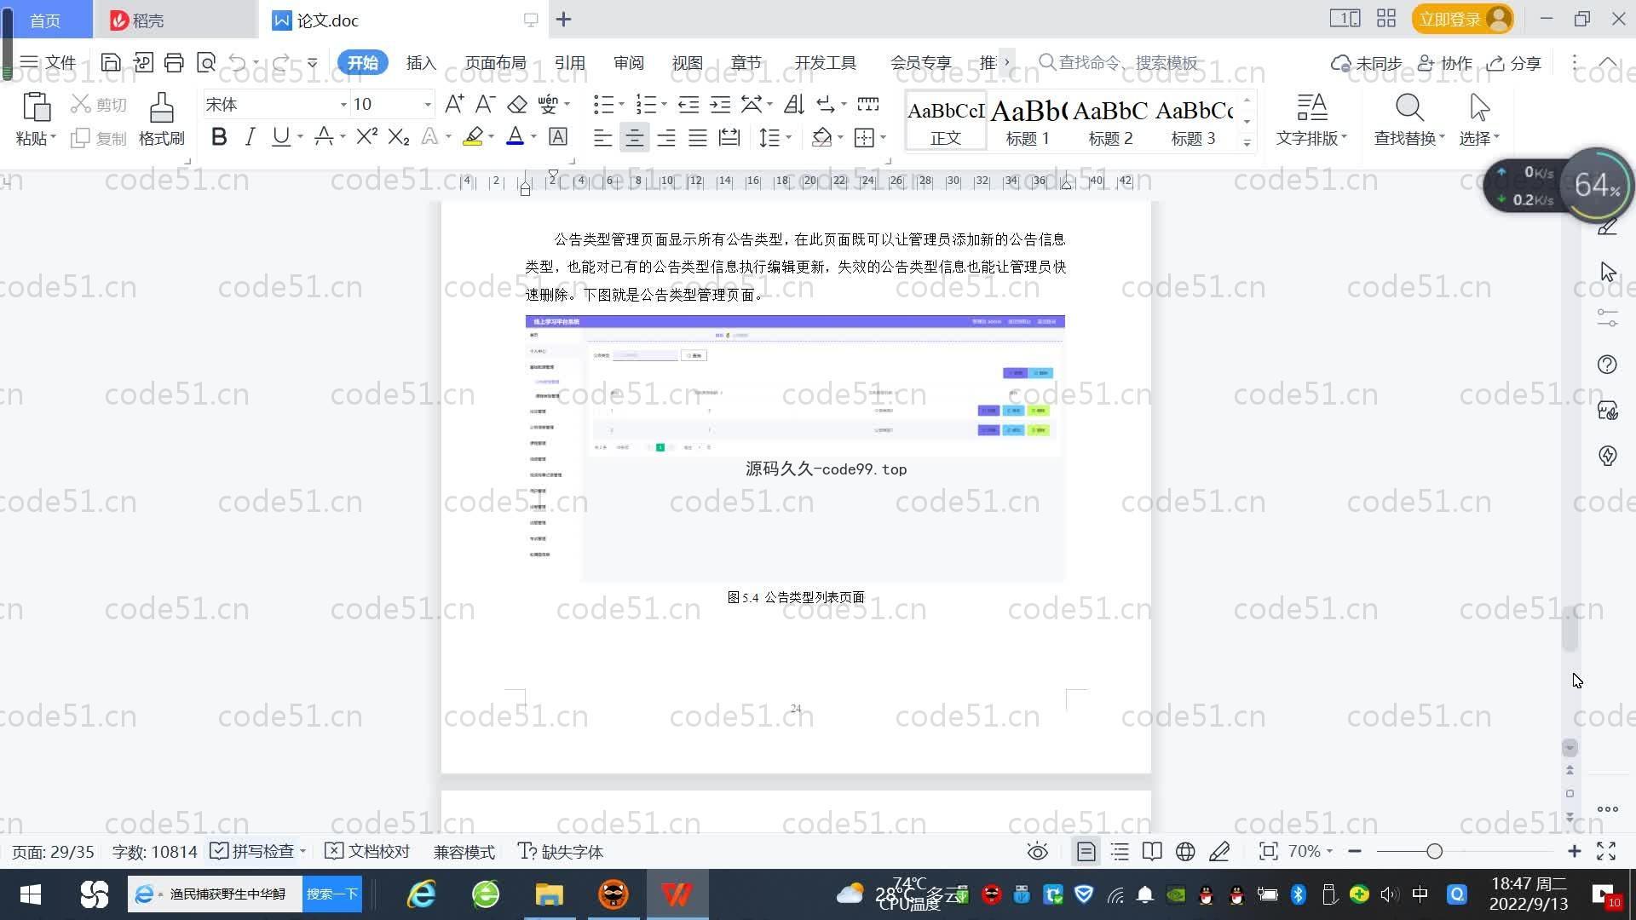Decrease paragraph indent
This screenshot has height=920, width=1636.
point(688,104)
